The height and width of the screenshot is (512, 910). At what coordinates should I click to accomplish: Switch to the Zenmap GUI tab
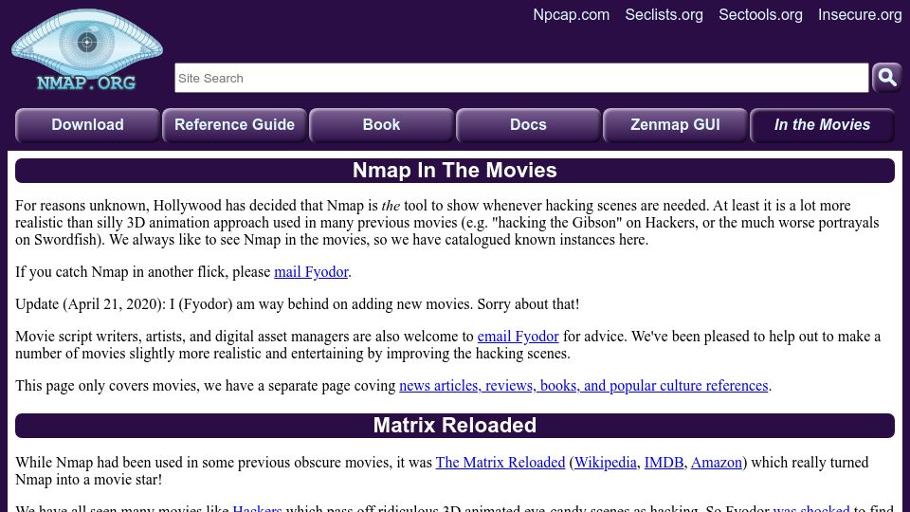tap(675, 125)
